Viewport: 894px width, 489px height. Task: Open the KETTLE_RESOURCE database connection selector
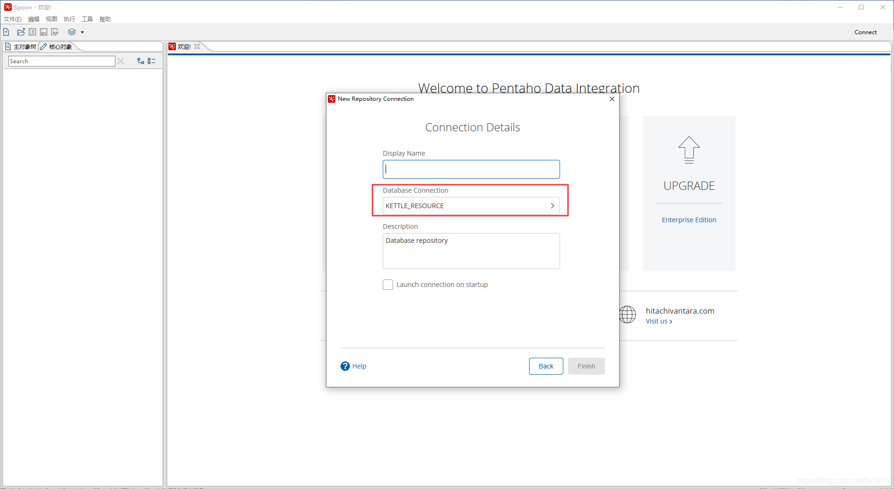click(471, 206)
